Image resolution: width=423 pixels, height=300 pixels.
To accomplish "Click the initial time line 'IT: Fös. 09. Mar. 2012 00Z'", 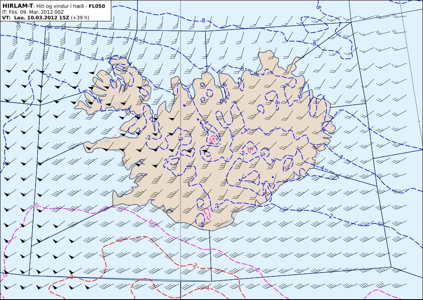I will pyautogui.click(x=33, y=12).
